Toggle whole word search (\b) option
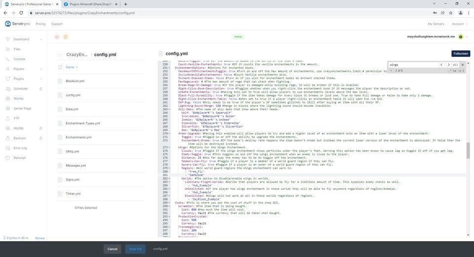 pos(460,71)
